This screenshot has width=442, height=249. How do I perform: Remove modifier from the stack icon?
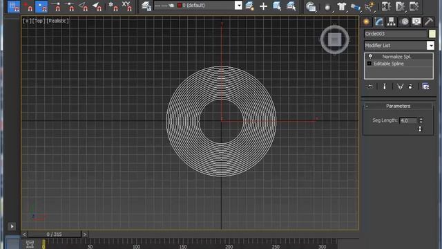point(410,86)
